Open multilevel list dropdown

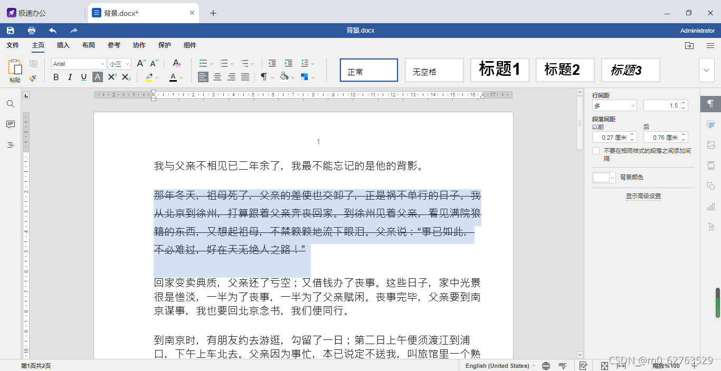point(253,64)
